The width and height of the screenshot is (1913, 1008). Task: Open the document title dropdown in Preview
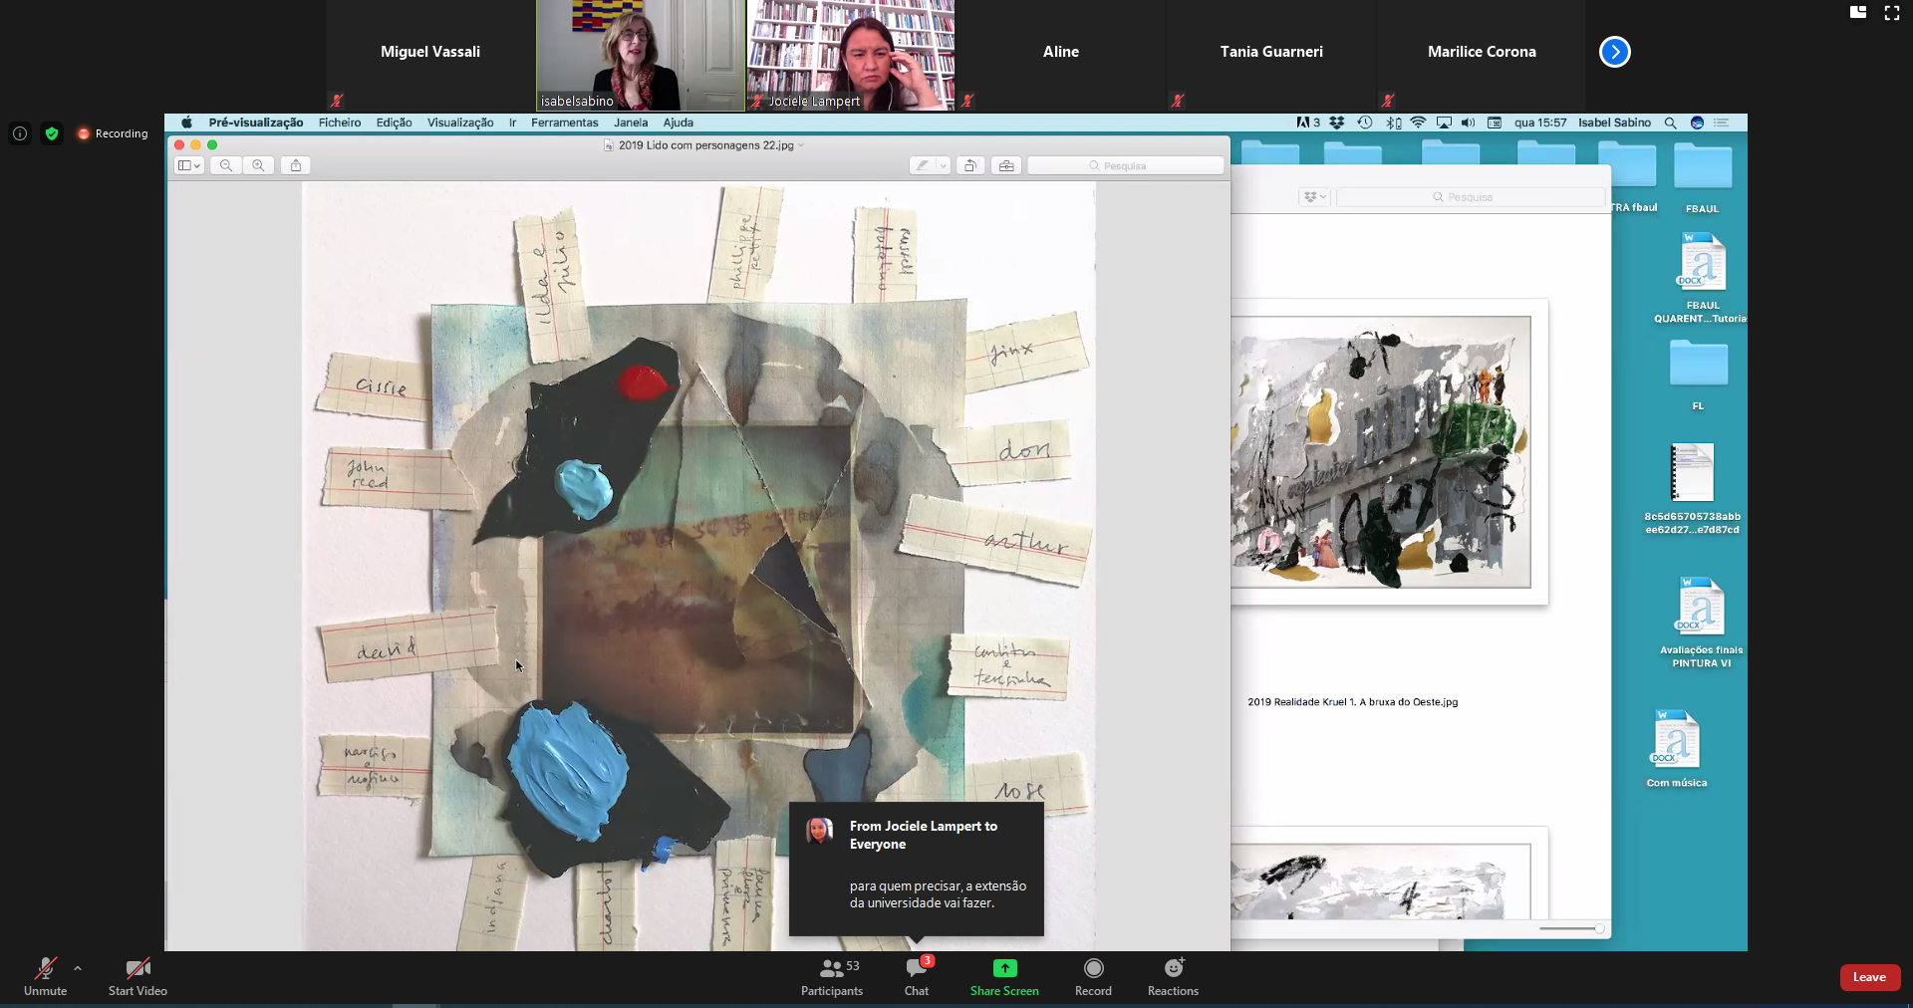[x=802, y=145]
